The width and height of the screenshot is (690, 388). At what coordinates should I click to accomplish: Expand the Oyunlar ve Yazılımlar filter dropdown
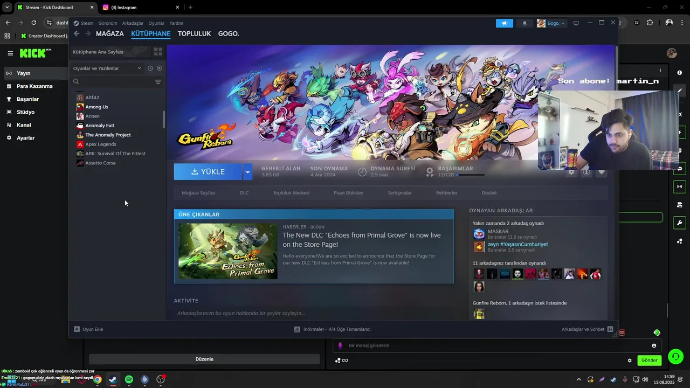pos(107,68)
